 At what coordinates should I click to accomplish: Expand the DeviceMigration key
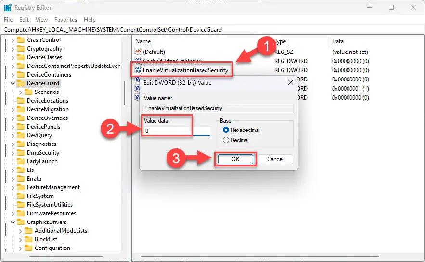[x=13, y=110]
